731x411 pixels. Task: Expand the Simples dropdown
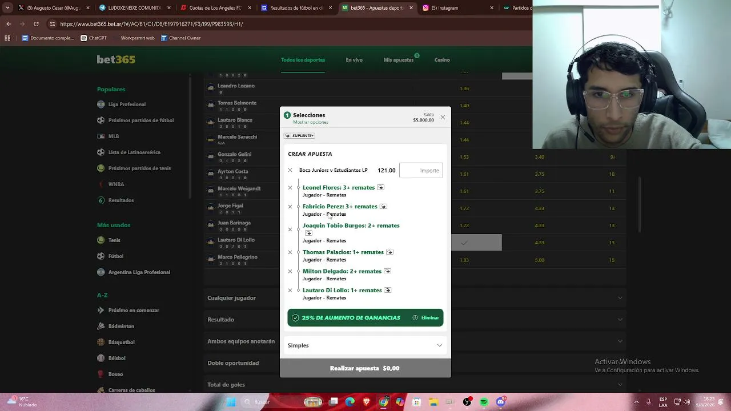pos(365,345)
